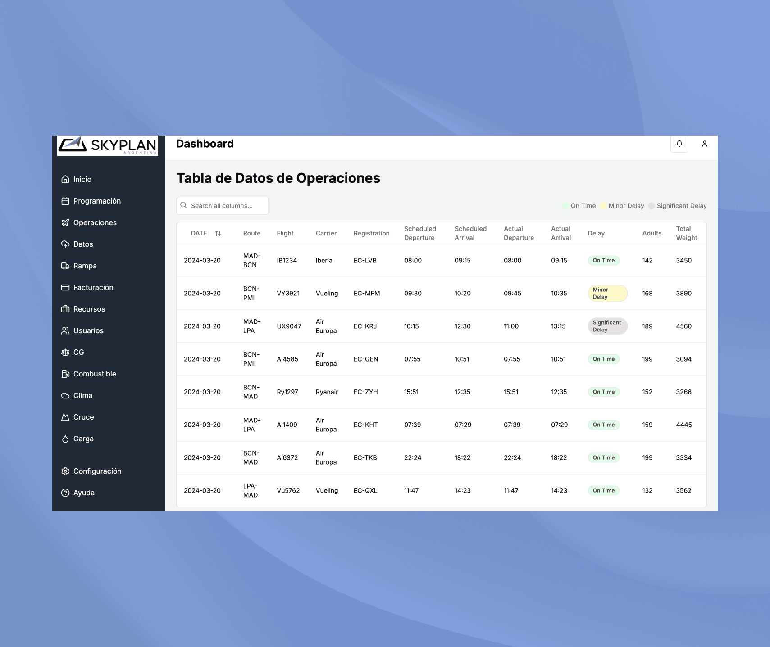Click the Operaciones airplane icon
This screenshot has height=647, width=770.
65,222
